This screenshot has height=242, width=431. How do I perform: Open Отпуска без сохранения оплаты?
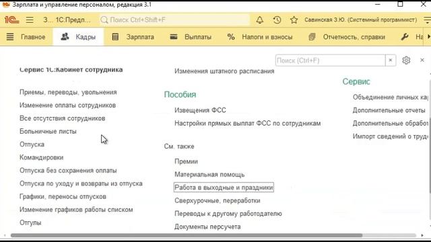pyautogui.click(x=68, y=170)
